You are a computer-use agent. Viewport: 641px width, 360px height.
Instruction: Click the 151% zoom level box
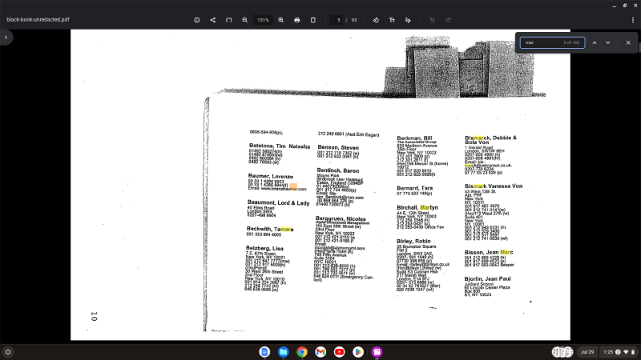pyautogui.click(x=263, y=19)
